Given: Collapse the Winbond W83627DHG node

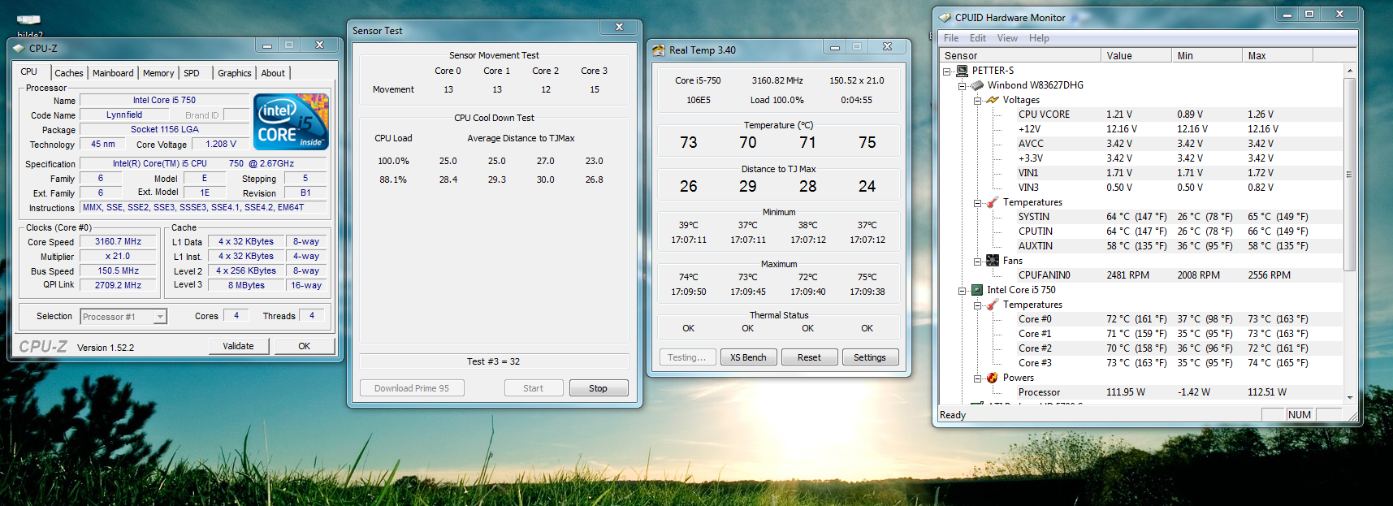Looking at the screenshot, I should (x=962, y=86).
